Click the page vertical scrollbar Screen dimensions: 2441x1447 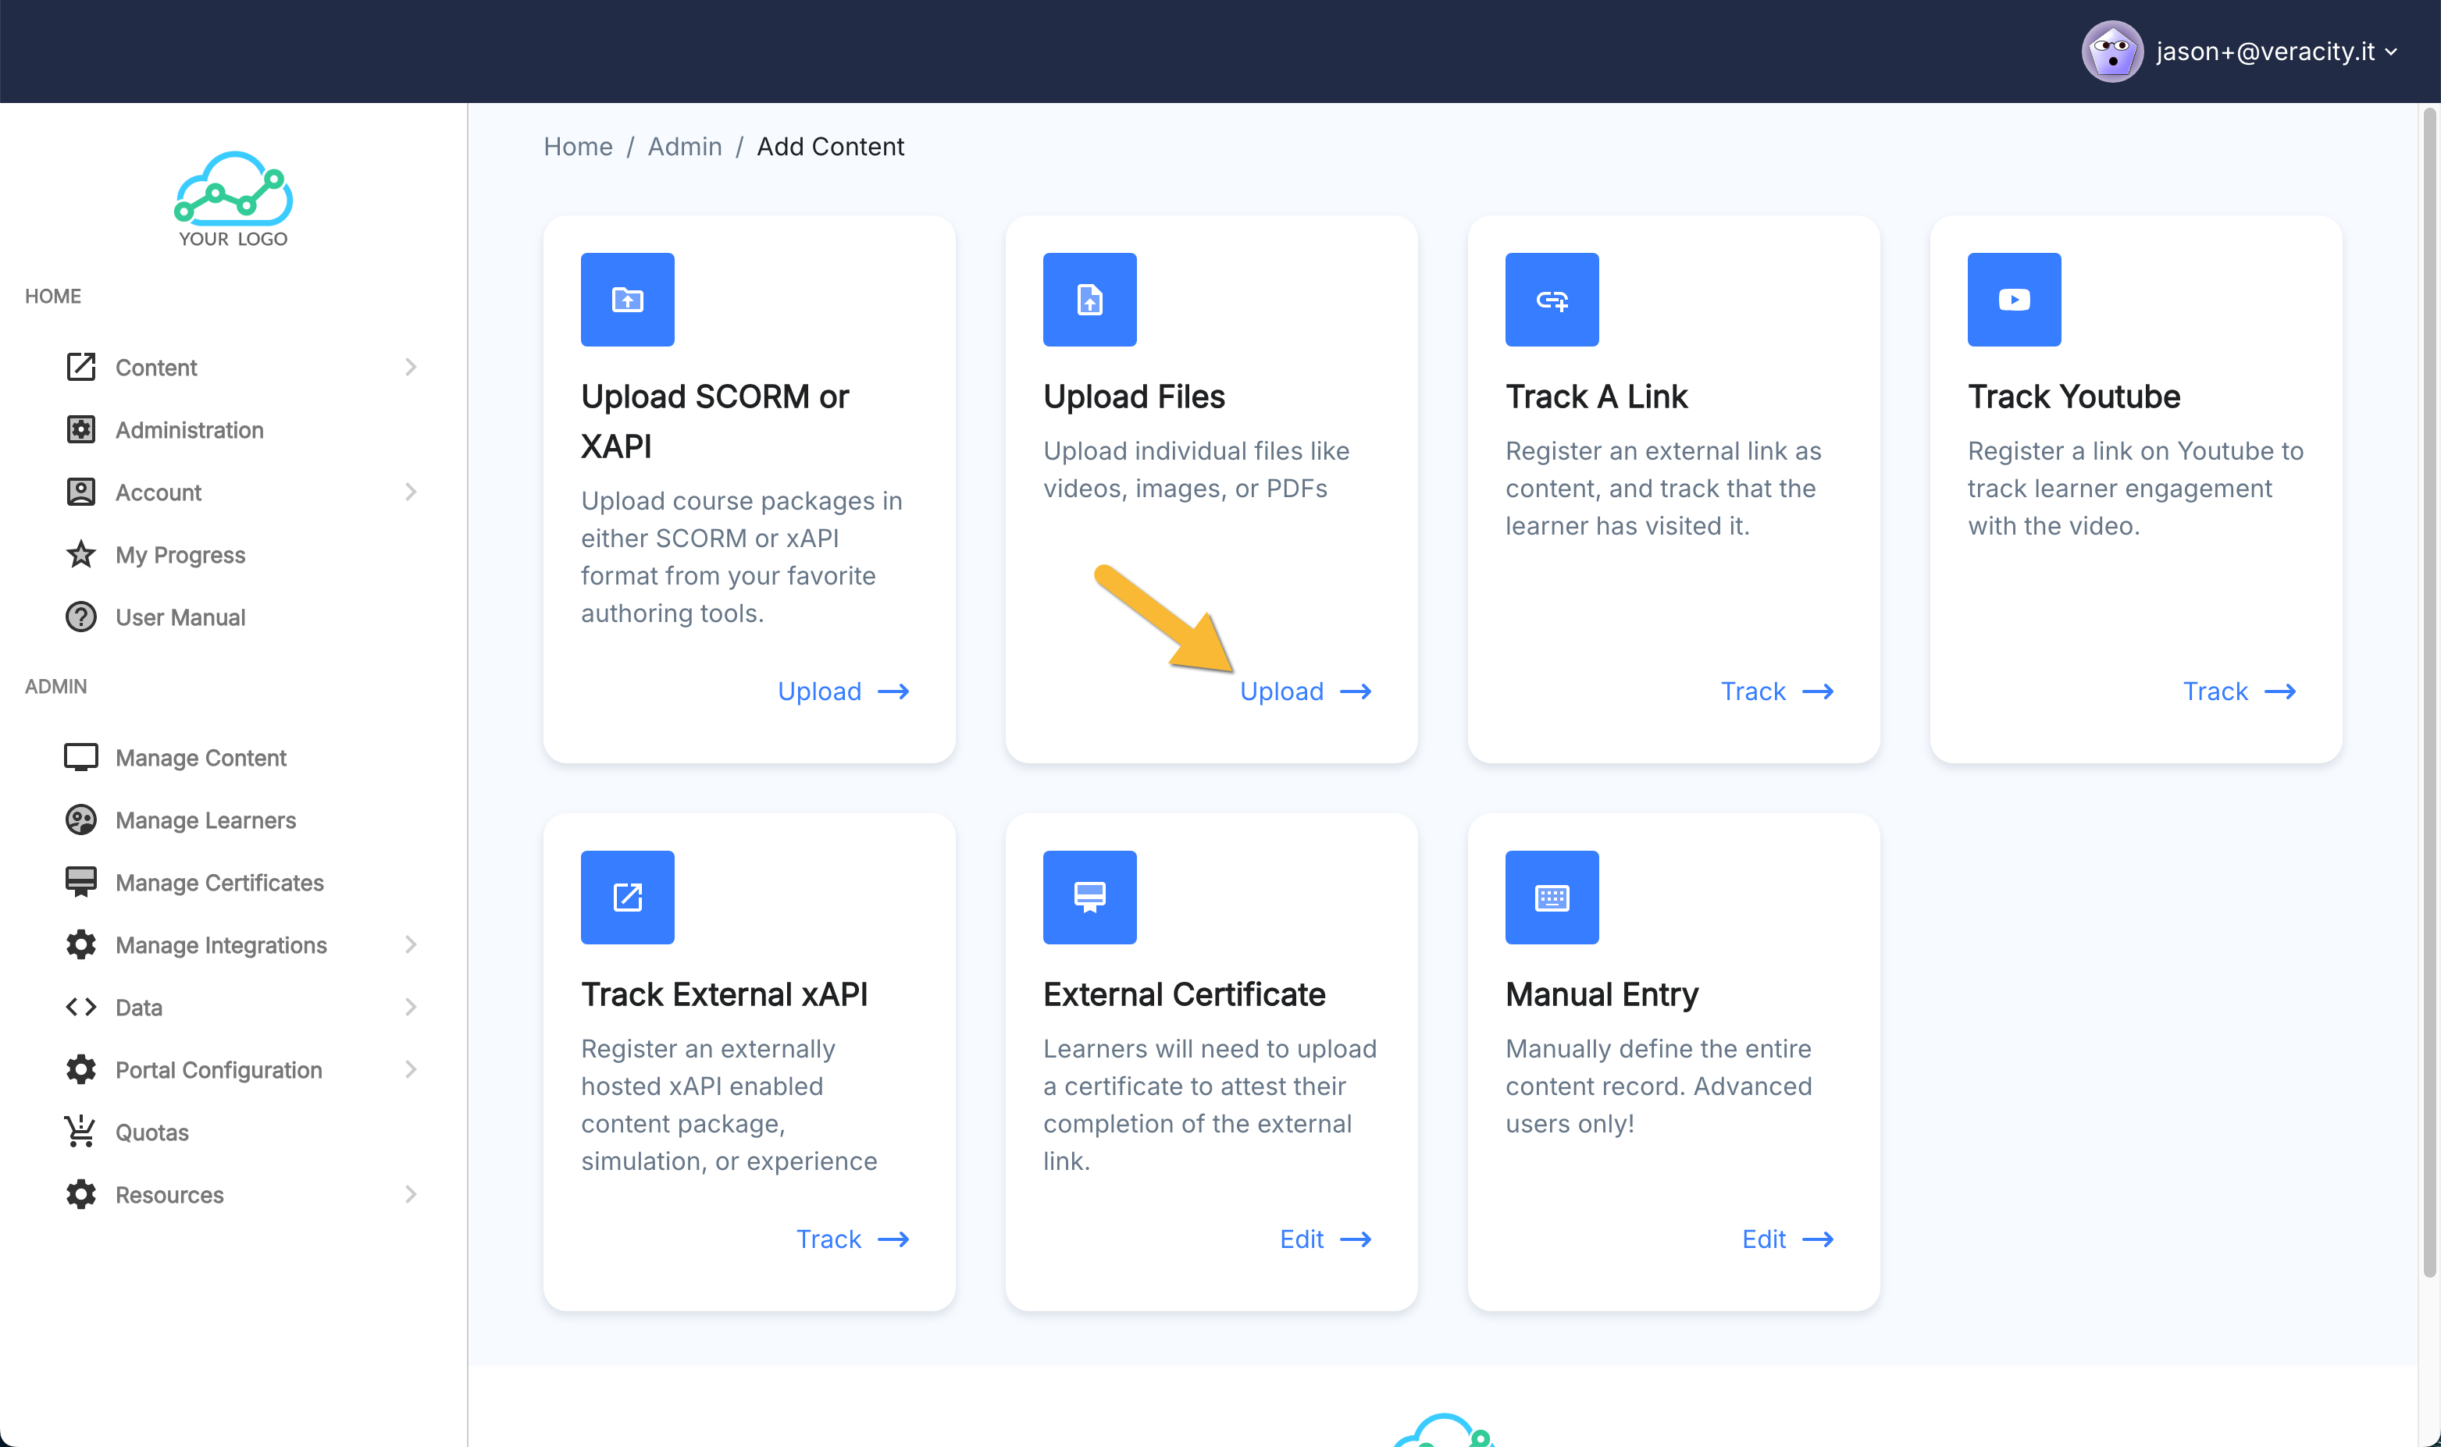[2429, 683]
